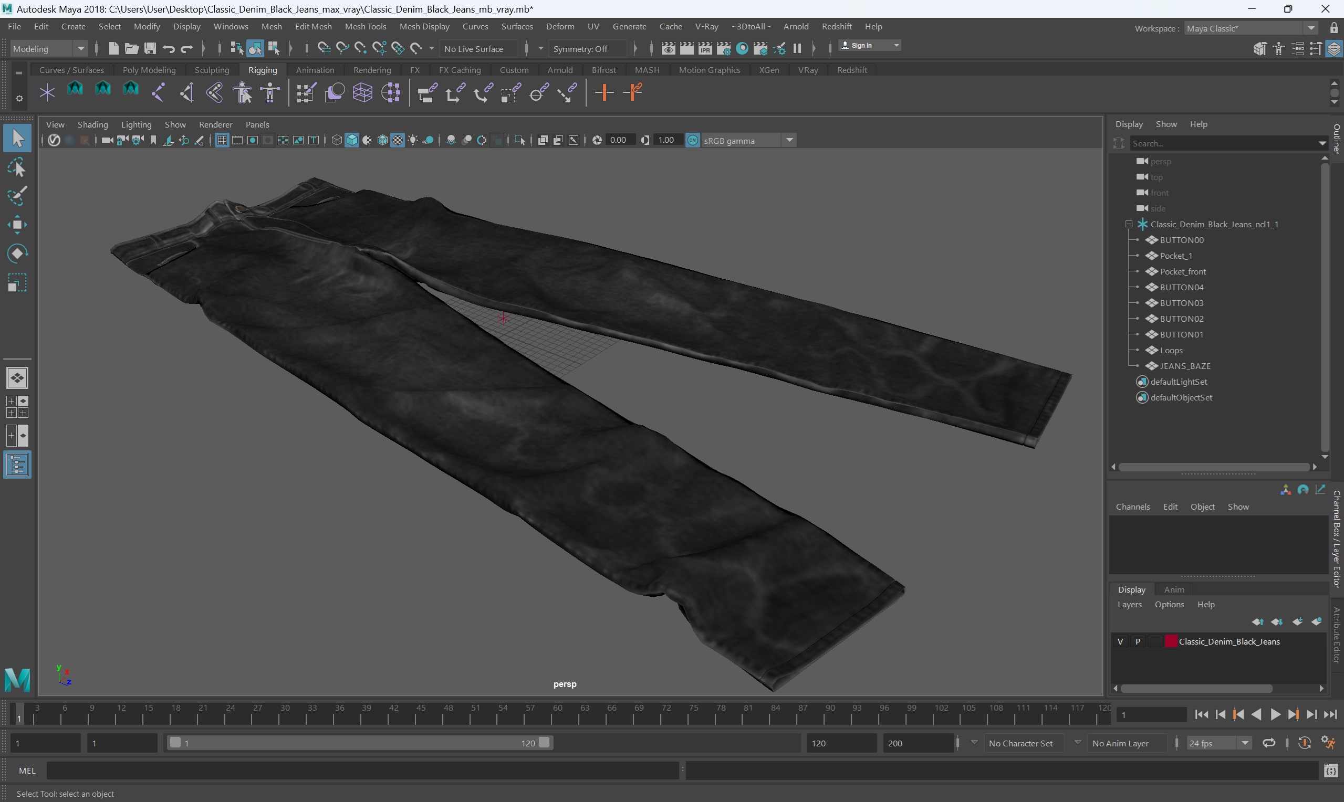
Task: Switch to the Animation shelf tab
Action: tap(315, 70)
